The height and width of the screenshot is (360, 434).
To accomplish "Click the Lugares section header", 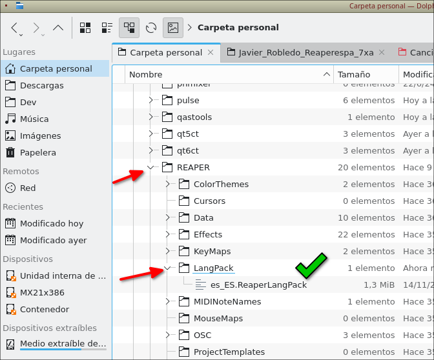I will coord(19,52).
